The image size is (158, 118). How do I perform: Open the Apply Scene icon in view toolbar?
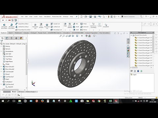[x=90, y=36]
